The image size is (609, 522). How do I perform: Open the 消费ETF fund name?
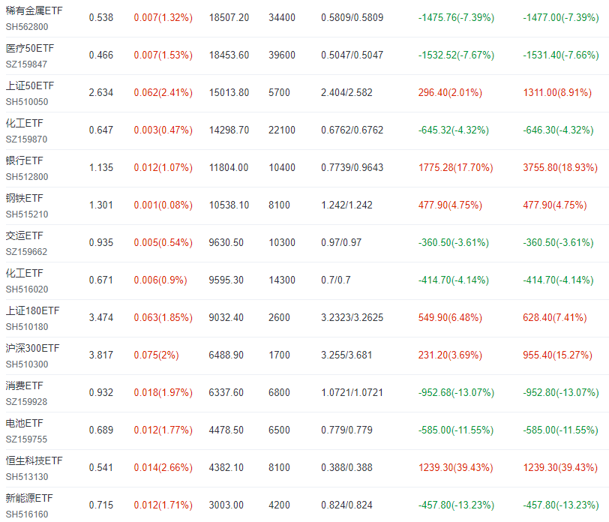(24, 385)
